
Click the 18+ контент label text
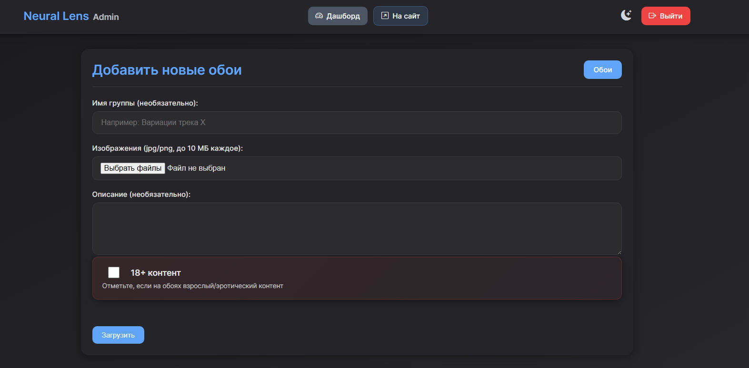coord(156,273)
